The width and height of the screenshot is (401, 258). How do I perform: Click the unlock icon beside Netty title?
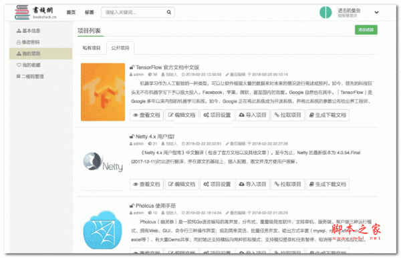pyautogui.click(x=132, y=137)
